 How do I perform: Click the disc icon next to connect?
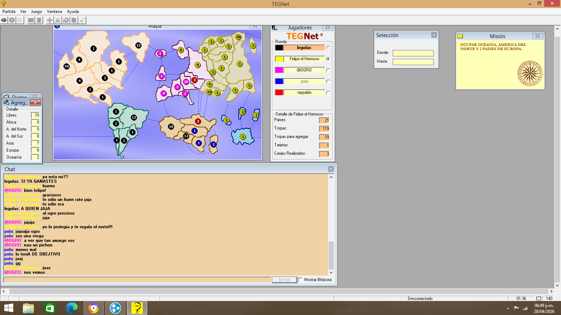pyautogui.click(x=12, y=20)
